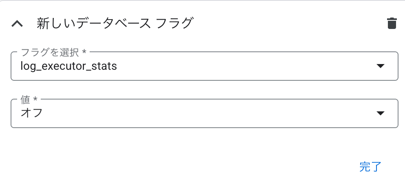405x186 pixels.
Task: Delete the new database flag via trash icon
Action: (x=392, y=24)
